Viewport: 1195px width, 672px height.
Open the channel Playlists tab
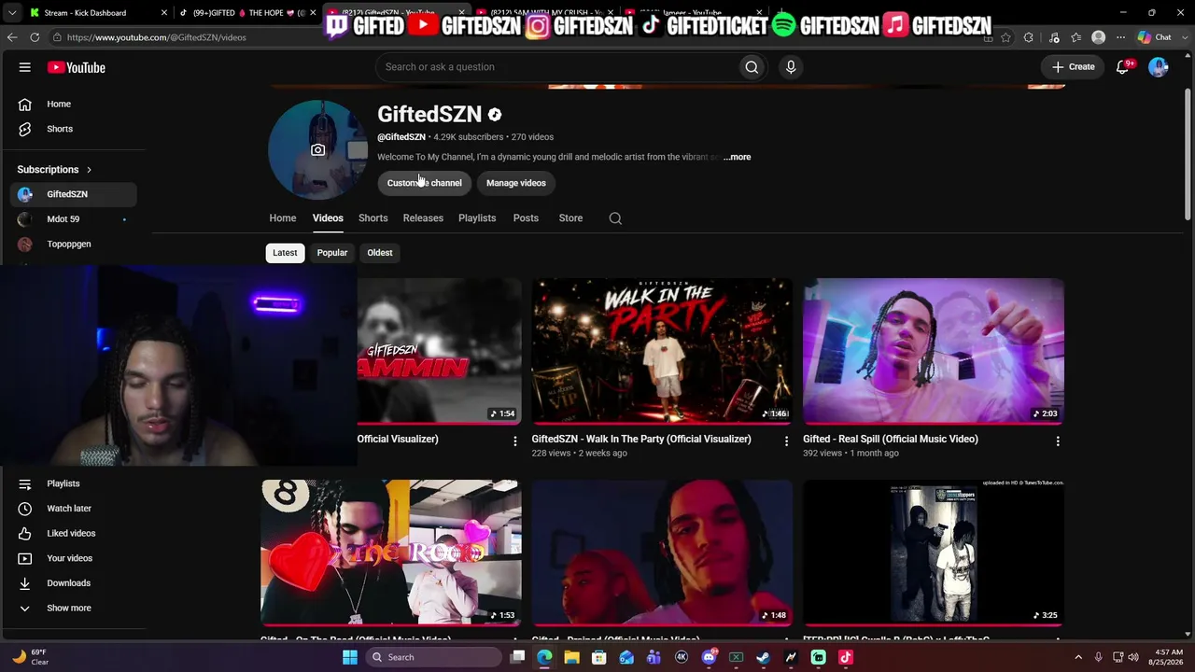click(477, 218)
